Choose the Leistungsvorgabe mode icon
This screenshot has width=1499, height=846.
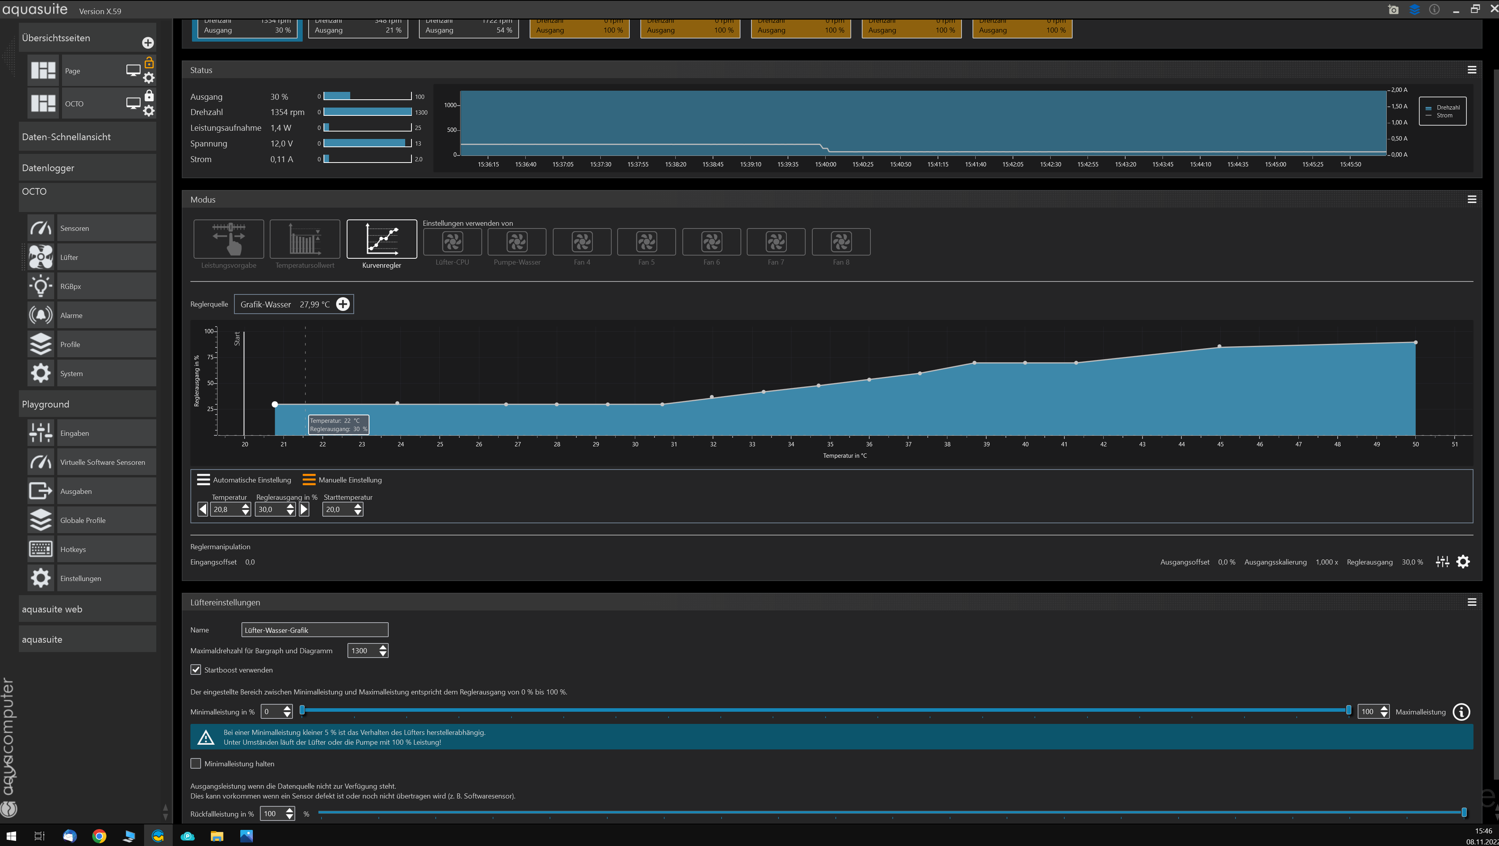[228, 239]
